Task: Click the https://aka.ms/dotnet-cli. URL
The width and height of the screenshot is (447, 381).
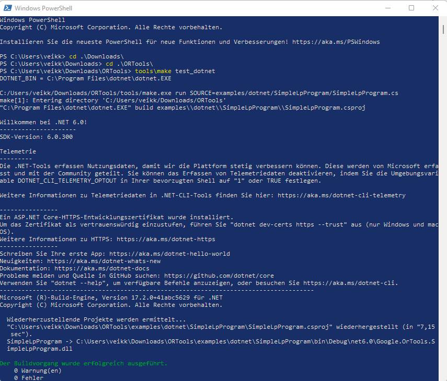Action: point(350,283)
